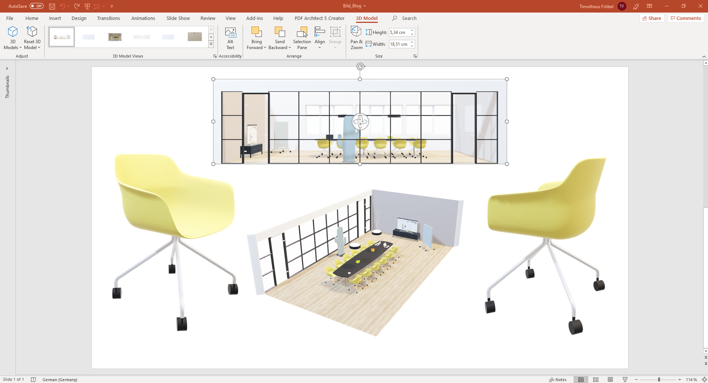Click the Comments button

pyautogui.click(x=686, y=18)
